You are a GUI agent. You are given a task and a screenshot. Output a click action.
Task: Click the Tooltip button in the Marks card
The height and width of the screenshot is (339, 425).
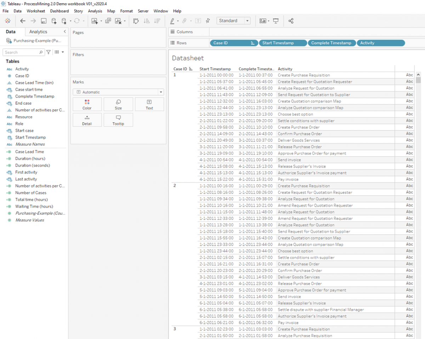tap(118, 119)
